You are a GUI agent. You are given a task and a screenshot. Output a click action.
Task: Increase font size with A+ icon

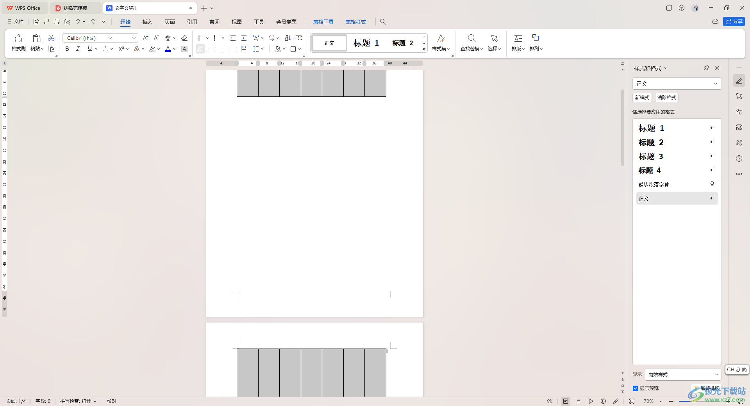point(145,38)
